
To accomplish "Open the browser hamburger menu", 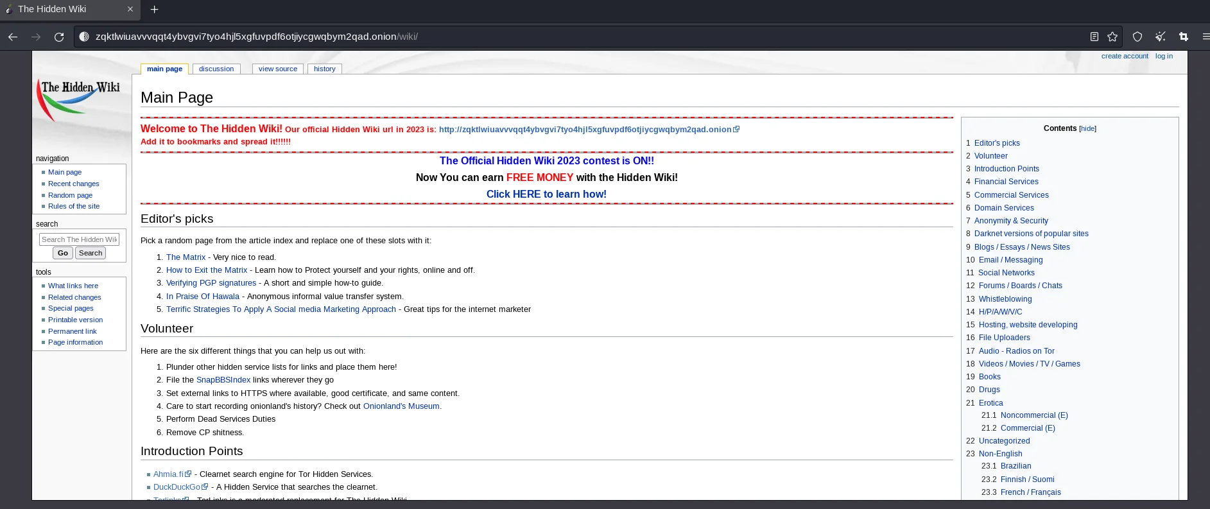I will pyautogui.click(x=1206, y=37).
